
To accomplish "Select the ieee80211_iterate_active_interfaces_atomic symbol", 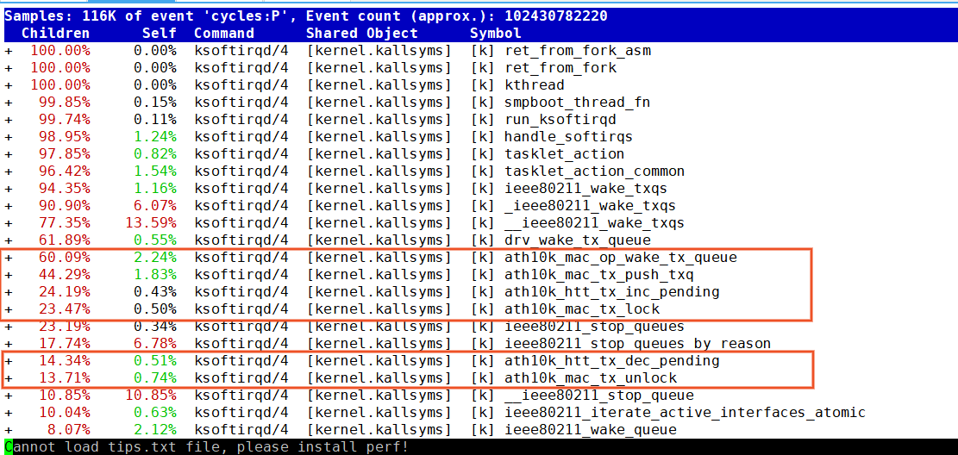I will coord(685,413).
